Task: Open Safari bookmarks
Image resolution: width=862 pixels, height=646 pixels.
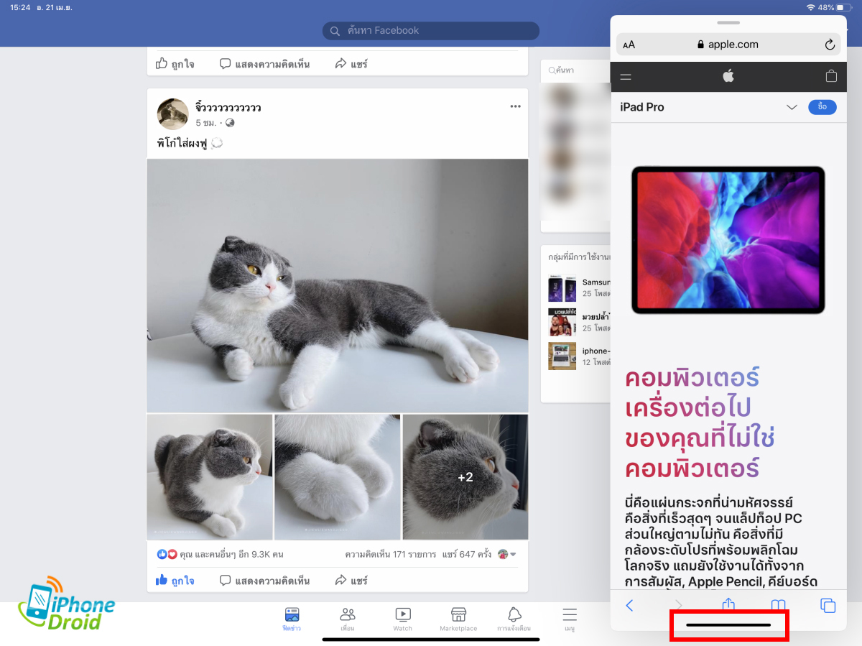Action: [778, 606]
